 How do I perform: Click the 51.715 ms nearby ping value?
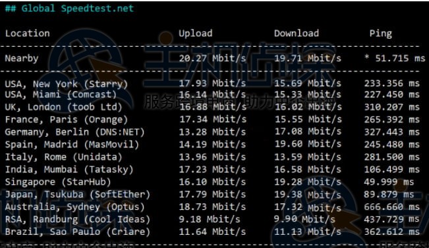click(400, 58)
